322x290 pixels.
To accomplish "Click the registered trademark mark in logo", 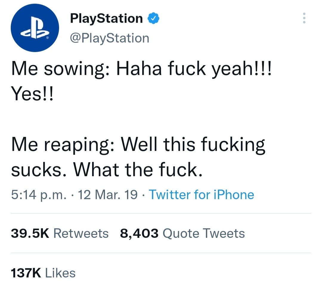I will [47, 38].
